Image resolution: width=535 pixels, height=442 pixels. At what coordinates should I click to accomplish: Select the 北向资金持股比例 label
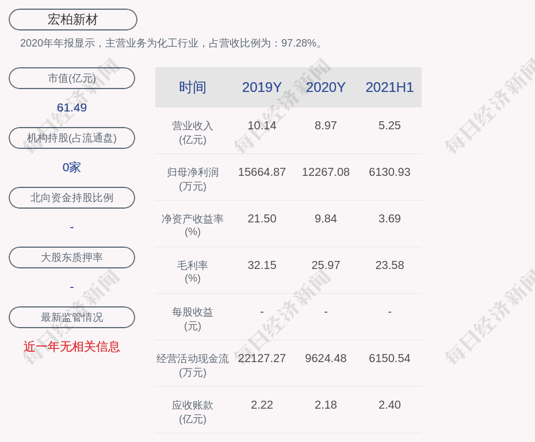pyautogui.click(x=72, y=198)
